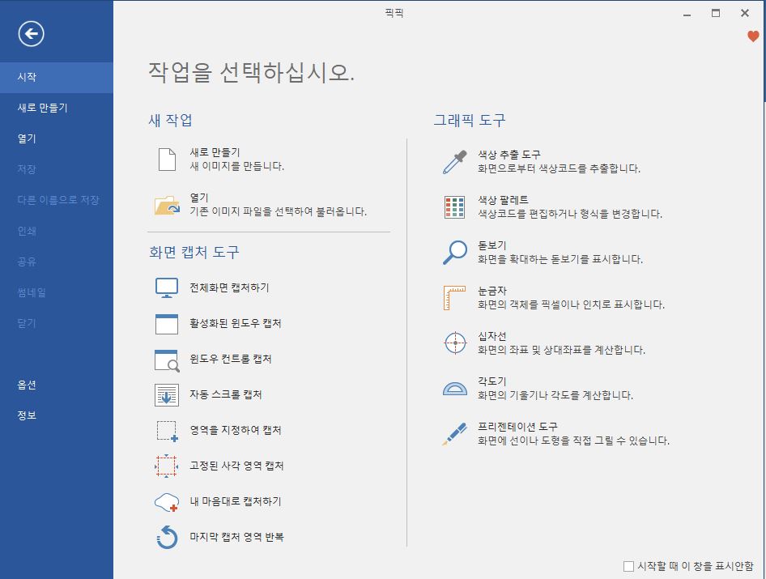
Task: Click the active window capture icon
Action: (167, 323)
